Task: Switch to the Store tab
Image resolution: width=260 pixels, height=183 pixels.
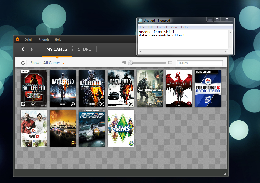Action: (x=84, y=49)
